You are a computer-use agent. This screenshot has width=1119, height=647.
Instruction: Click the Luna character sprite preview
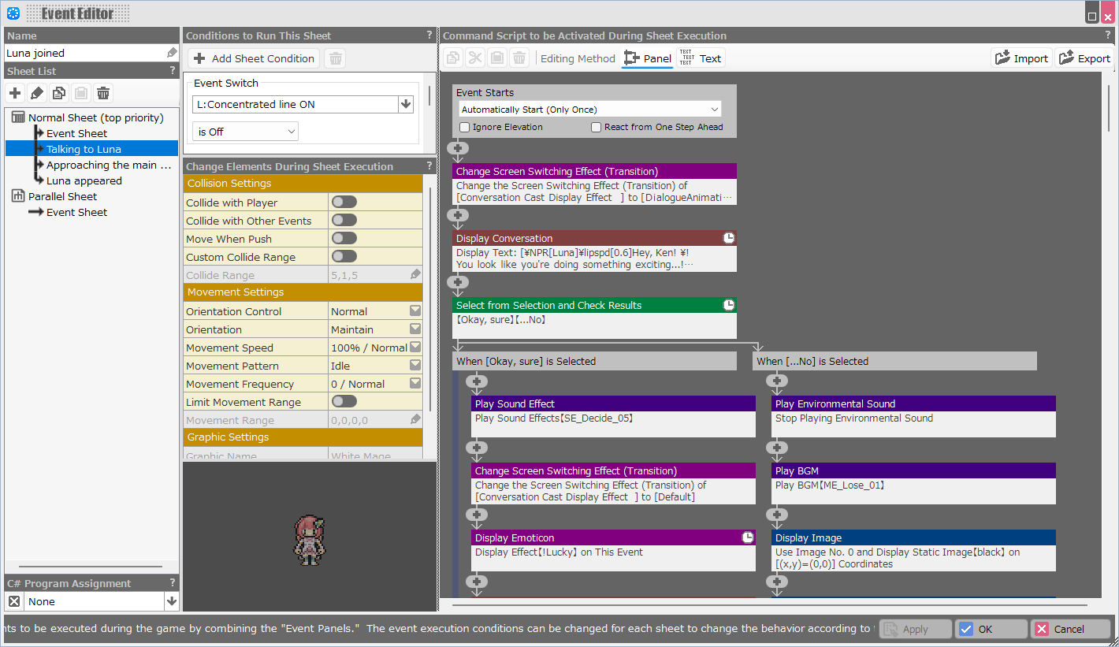[x=310, y=540]
